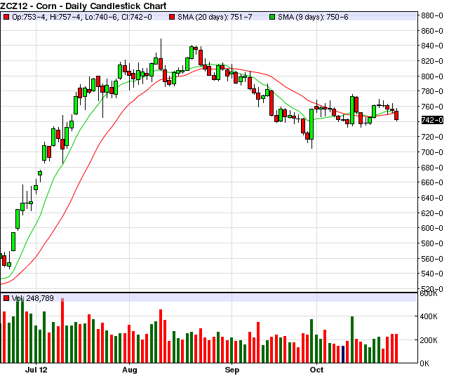Click the 540-0 price axis label

tap(432, 274)
